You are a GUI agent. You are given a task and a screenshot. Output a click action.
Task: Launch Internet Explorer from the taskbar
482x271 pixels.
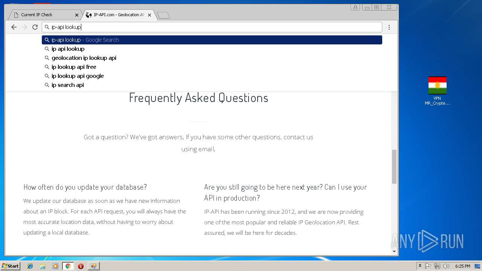point(30,266)
